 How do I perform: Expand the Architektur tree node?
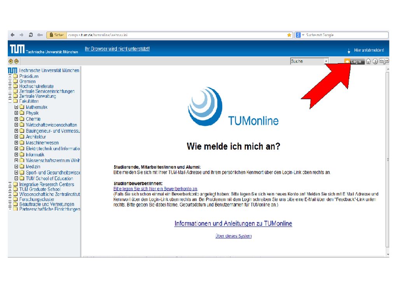pyautogui.click(x=16, y=137)
